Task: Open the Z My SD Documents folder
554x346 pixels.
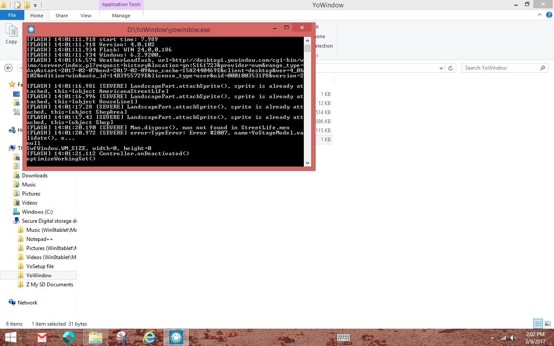Action: coord(49,285)
